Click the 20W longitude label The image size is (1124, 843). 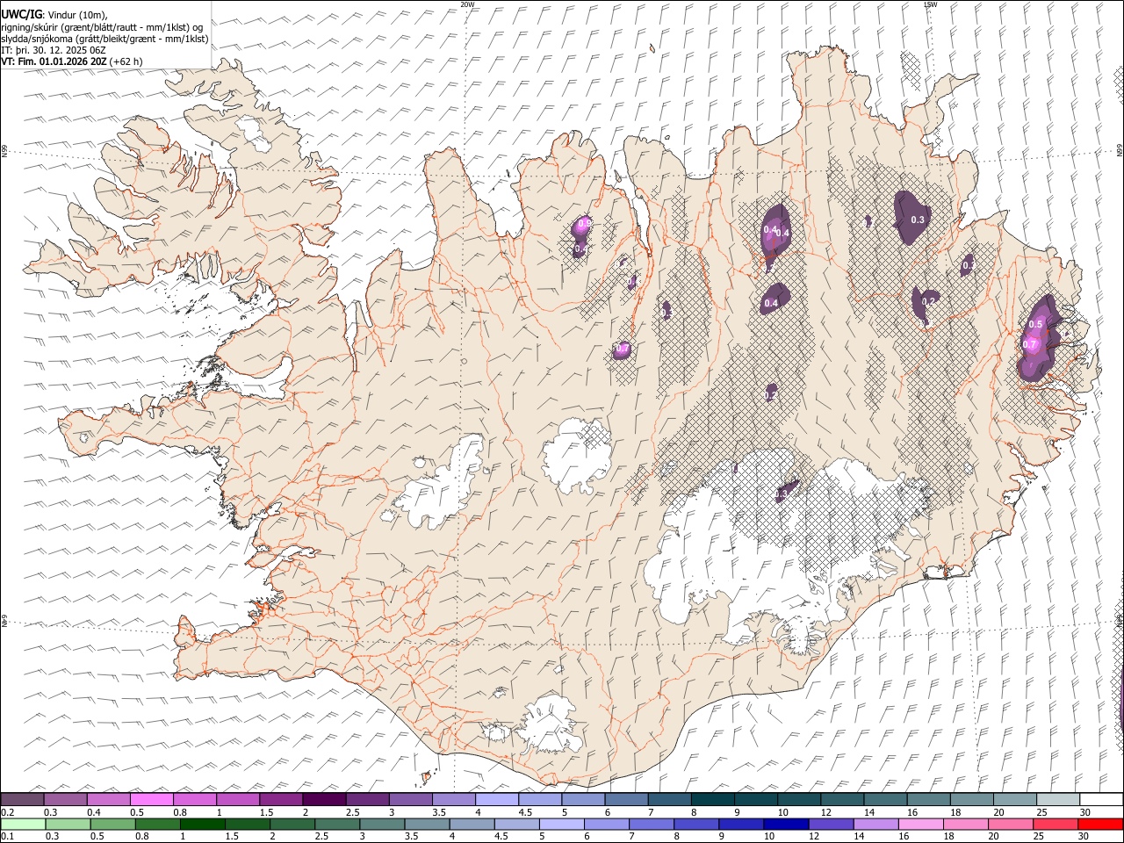click(x=467, y=4)
